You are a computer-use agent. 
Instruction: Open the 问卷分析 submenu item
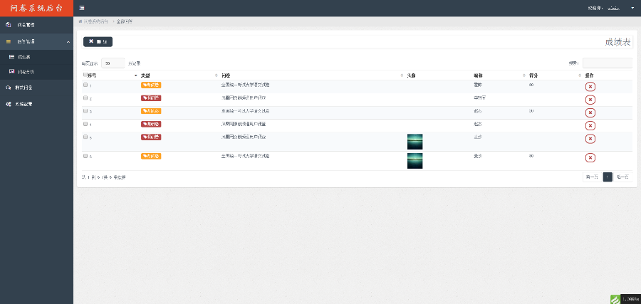point(37,71)
